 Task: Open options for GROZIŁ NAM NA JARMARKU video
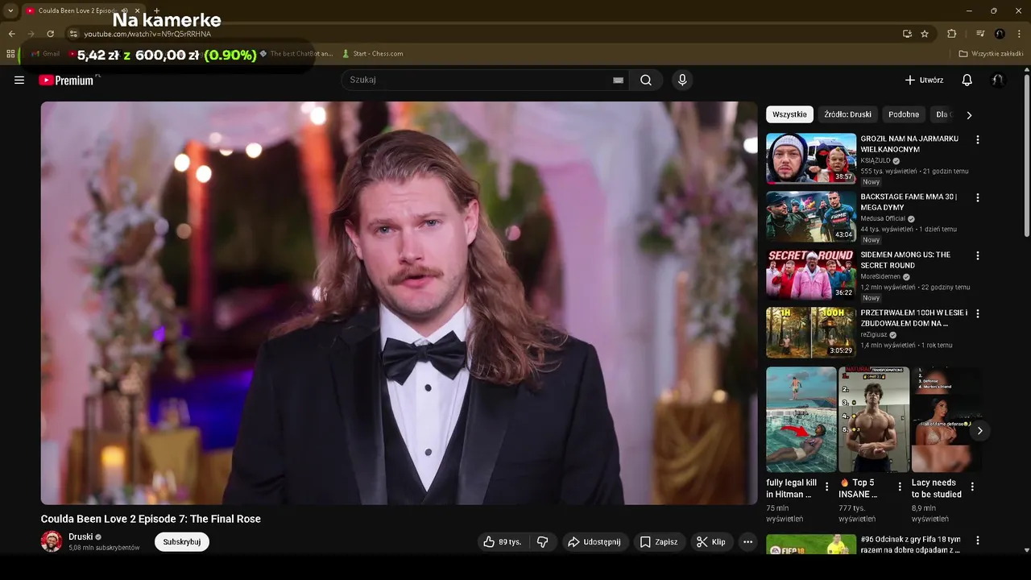pyautogui.click(x=978, y=139)
